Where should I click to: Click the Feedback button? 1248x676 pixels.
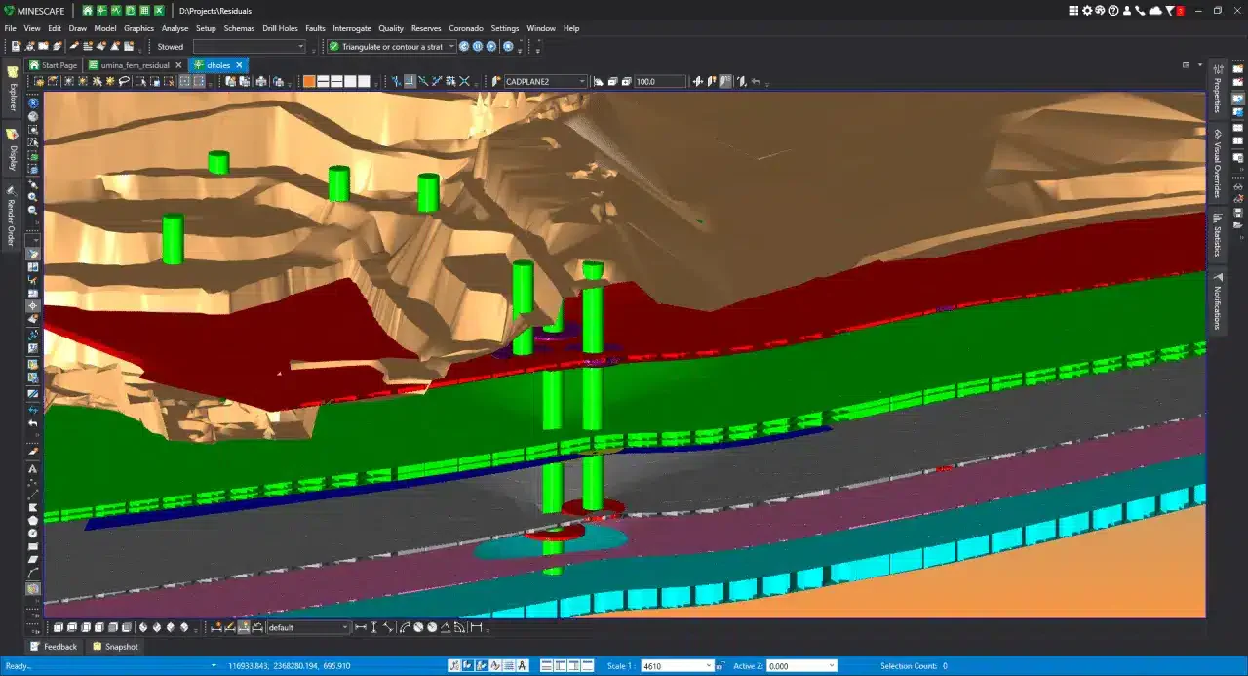pyautogui.click(x=53, y=647)
